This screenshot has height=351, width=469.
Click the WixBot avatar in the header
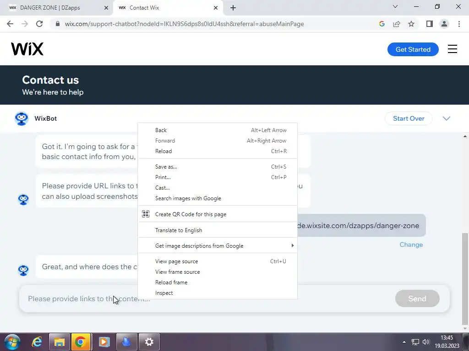pos(22,118)
